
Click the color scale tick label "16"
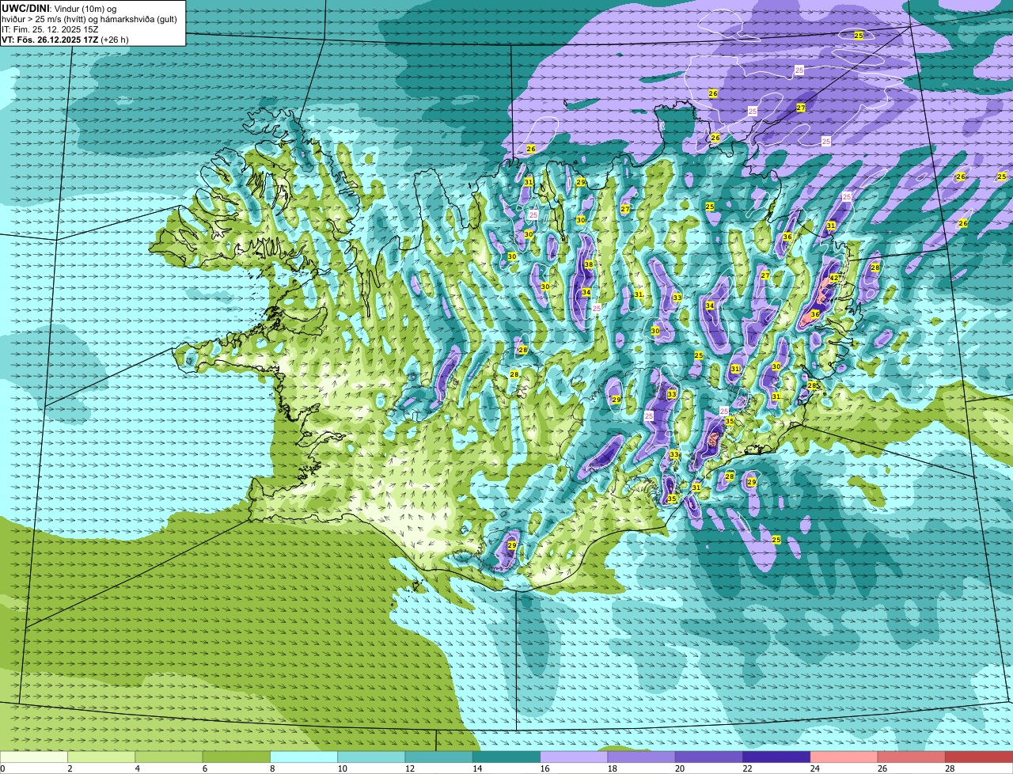544,768
